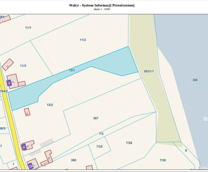Click parcel label 7/30
Viewport: 208px width, 172px height.
(163, 160)
